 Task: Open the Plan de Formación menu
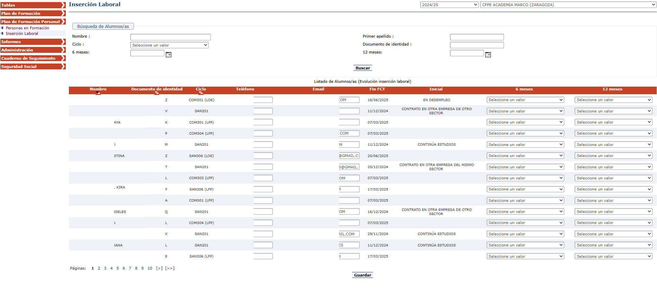click(33, 13)
